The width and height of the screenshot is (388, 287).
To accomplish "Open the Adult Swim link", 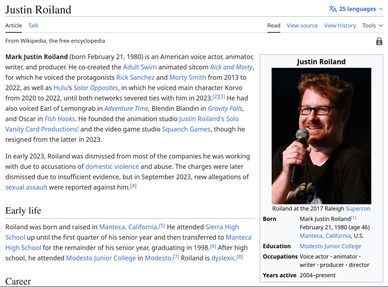I will click(140, 67).
